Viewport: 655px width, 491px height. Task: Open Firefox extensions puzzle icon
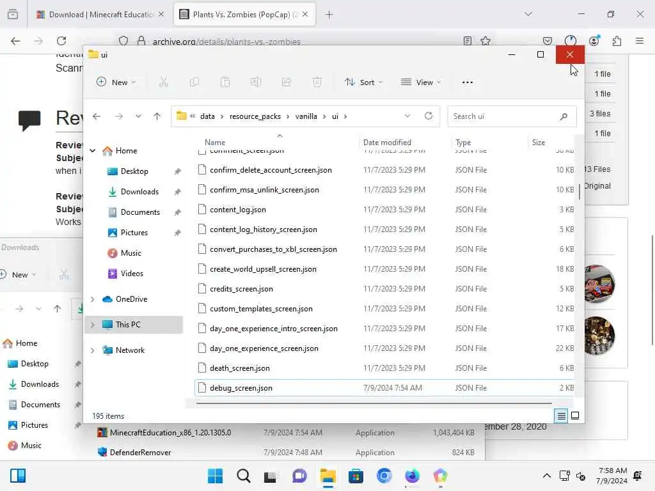617,41
